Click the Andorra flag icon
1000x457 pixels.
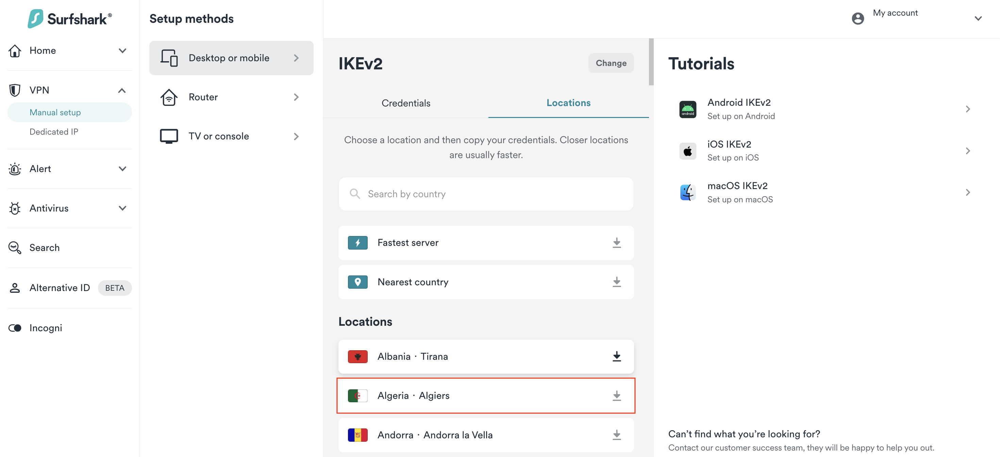click(x=357, y=435)
